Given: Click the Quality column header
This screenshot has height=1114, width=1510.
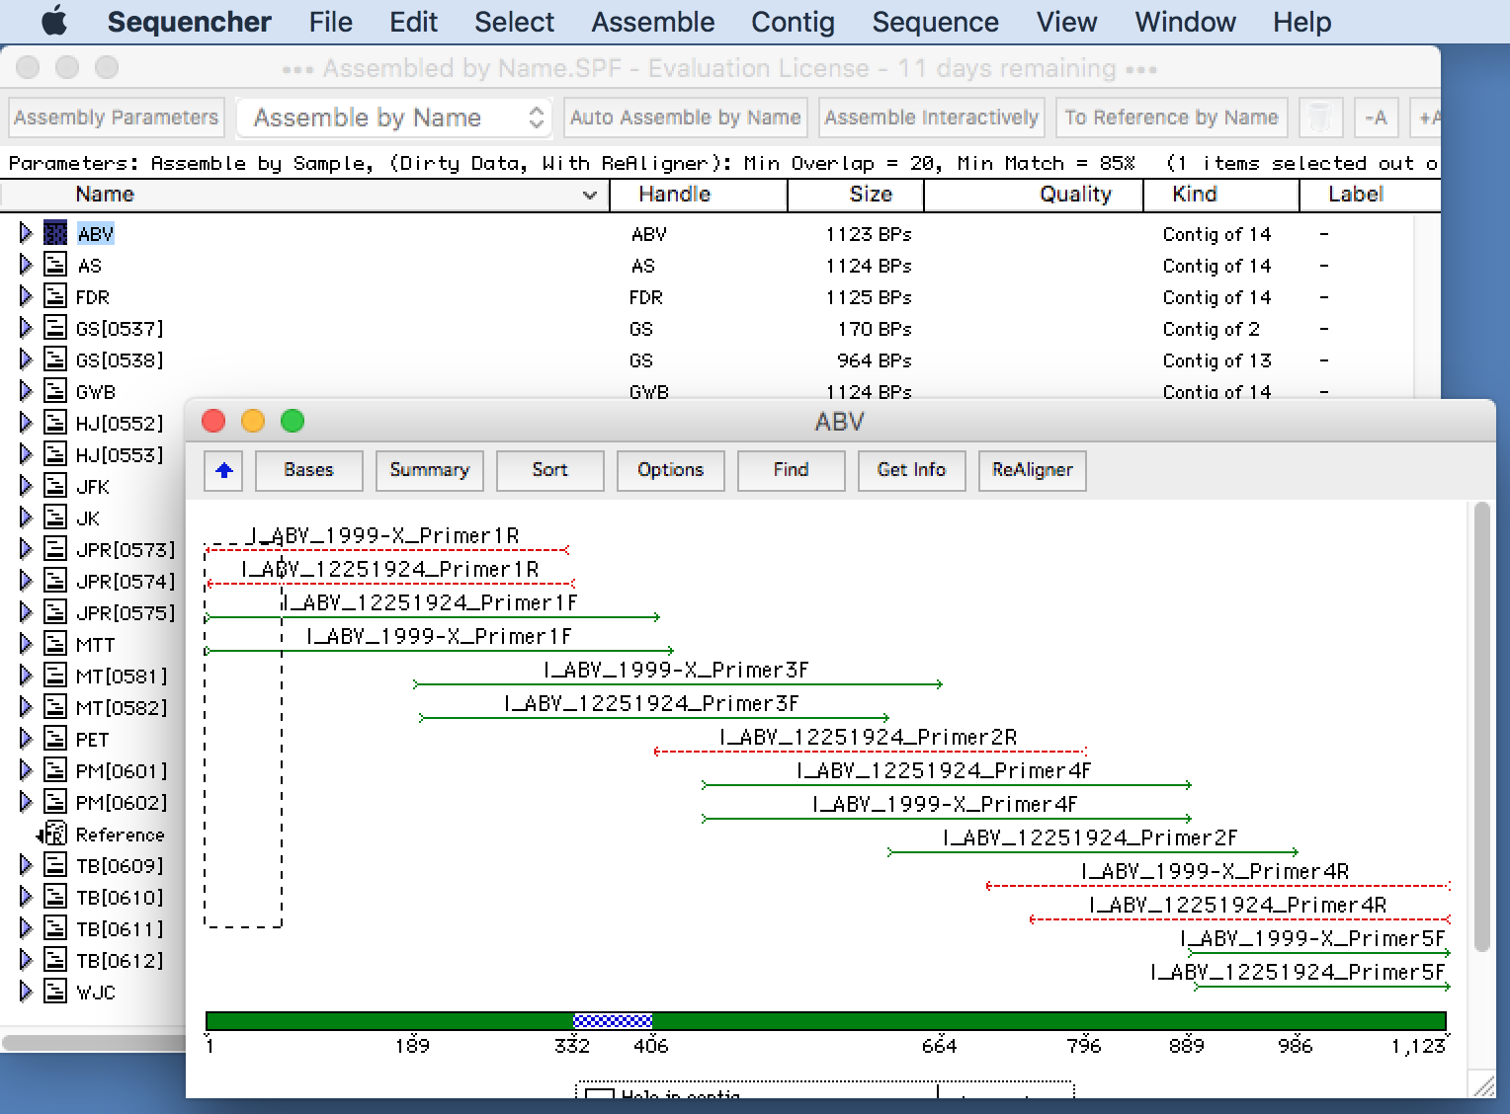Looking at the screenshot, I should [x=1034, y=195].
